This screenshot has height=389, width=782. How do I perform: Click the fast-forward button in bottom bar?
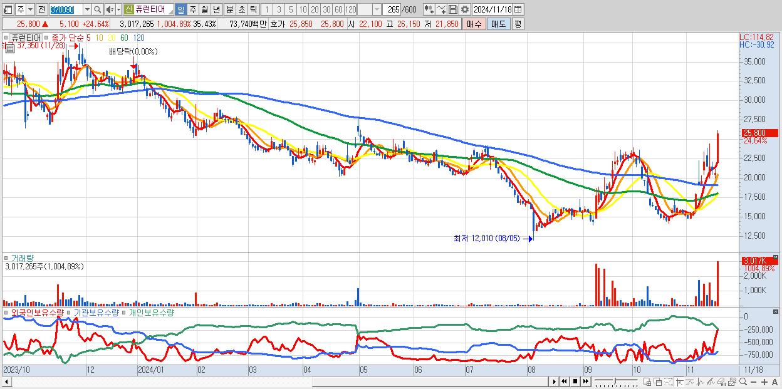(x=585, y=381)
